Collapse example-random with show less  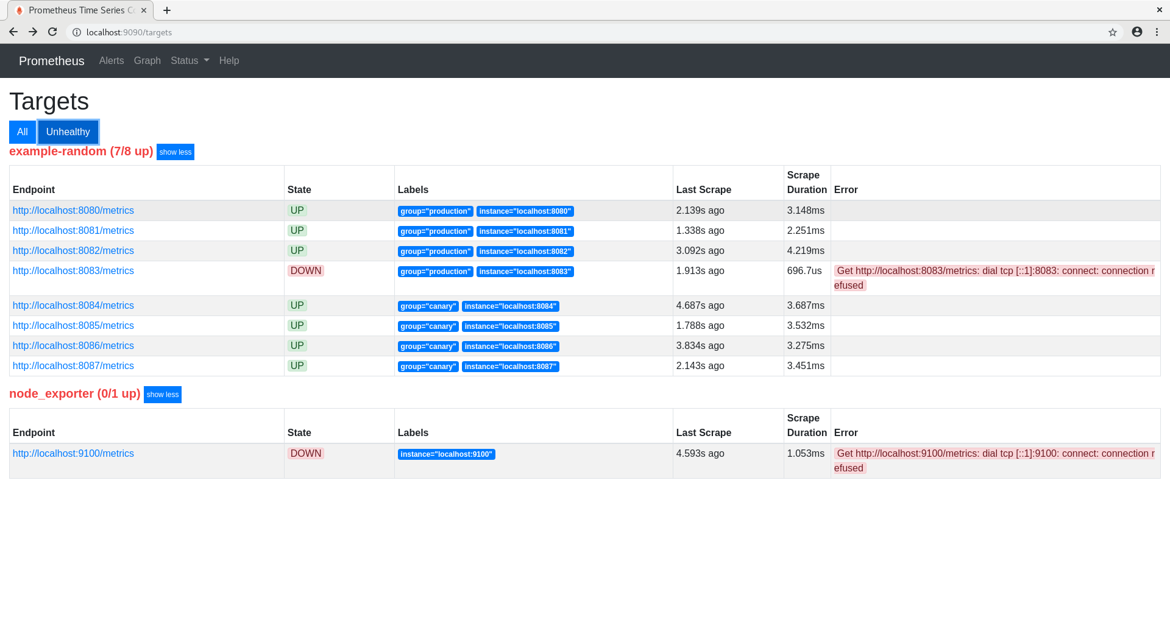tap(175, 152)
